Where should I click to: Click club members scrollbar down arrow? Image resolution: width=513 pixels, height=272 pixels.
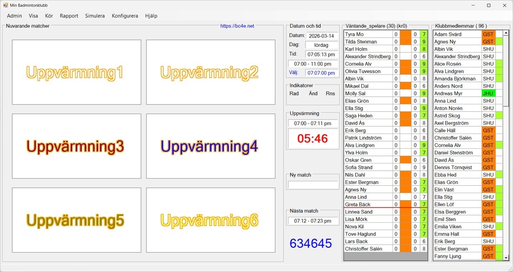pos(506,257)
